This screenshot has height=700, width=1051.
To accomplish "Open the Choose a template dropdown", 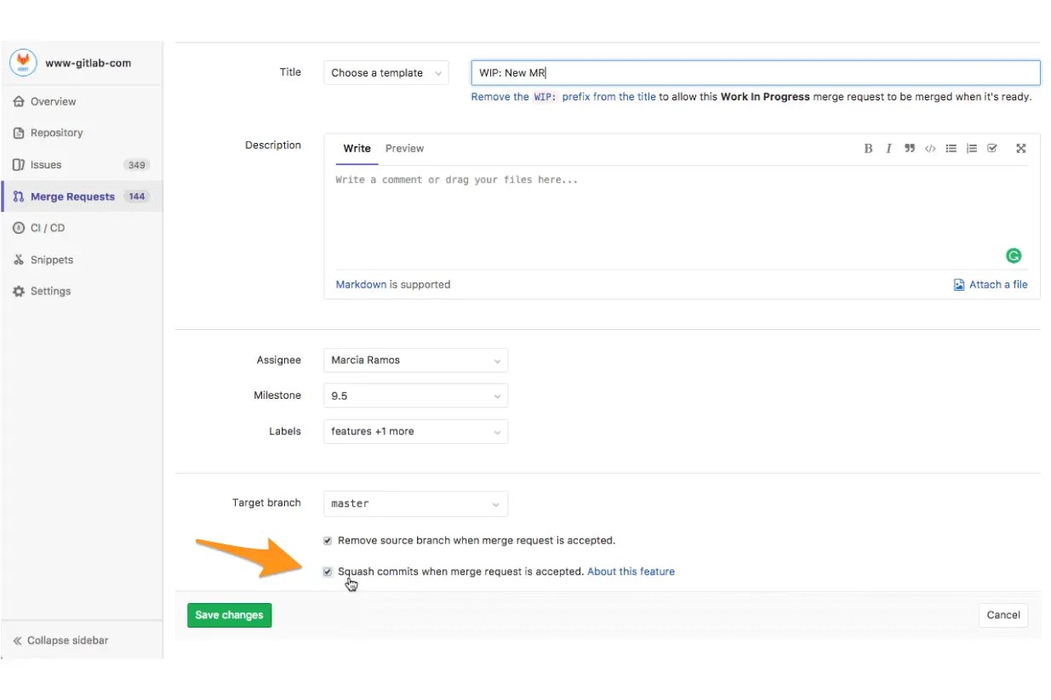I will click(385, 72).
